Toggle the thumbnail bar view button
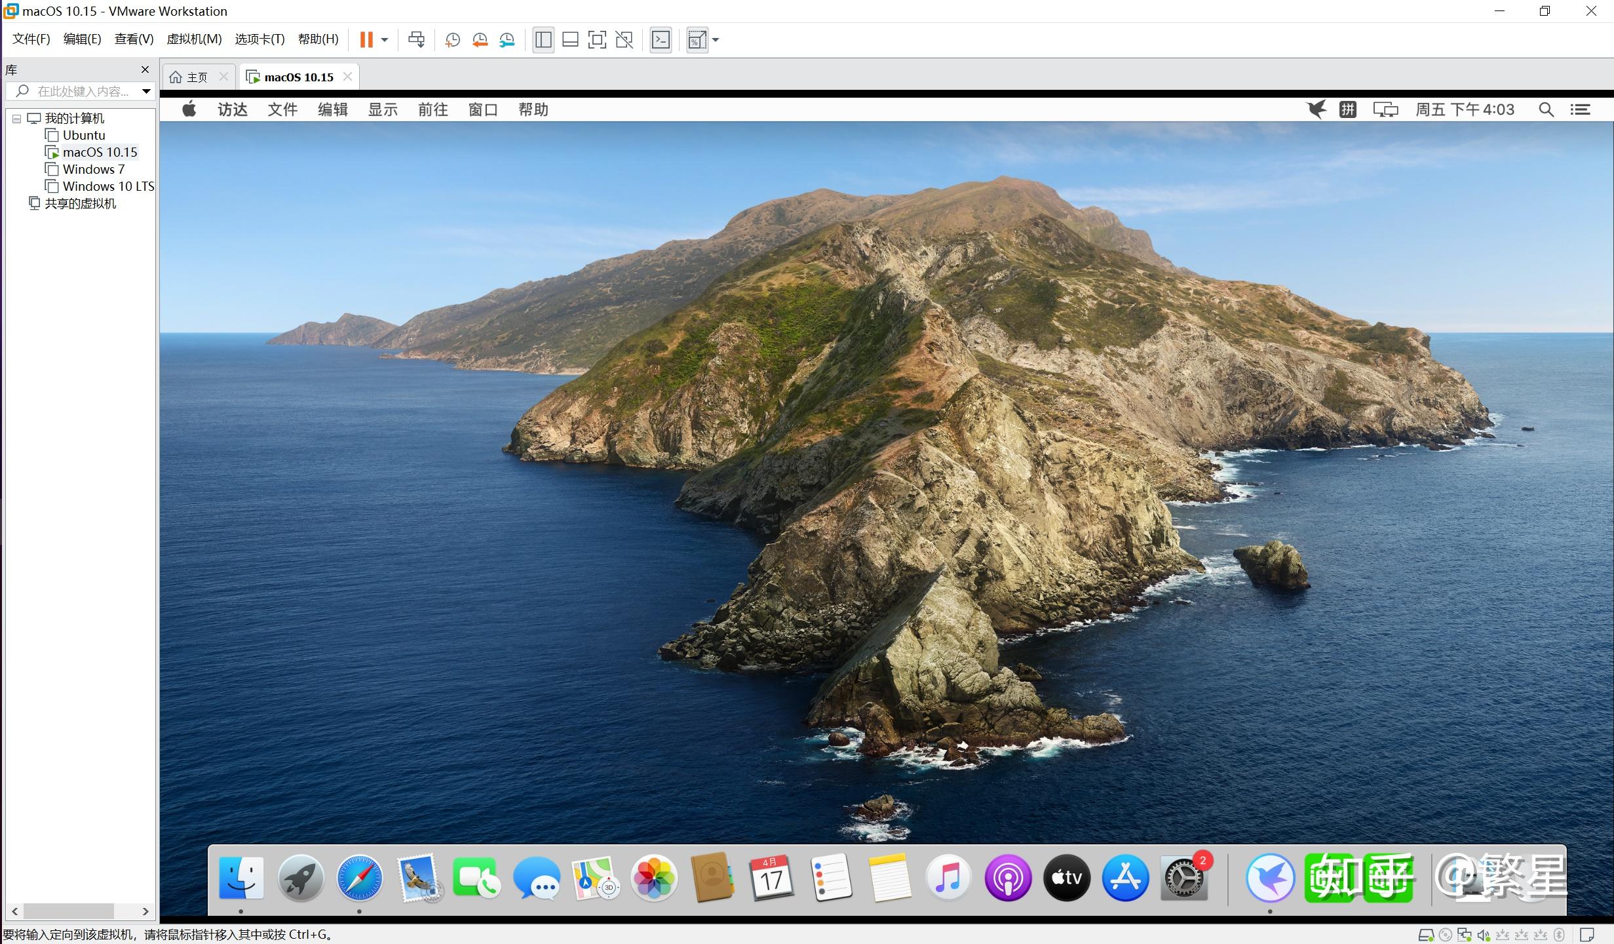The image size is (1614, 944). coord(570,40)
